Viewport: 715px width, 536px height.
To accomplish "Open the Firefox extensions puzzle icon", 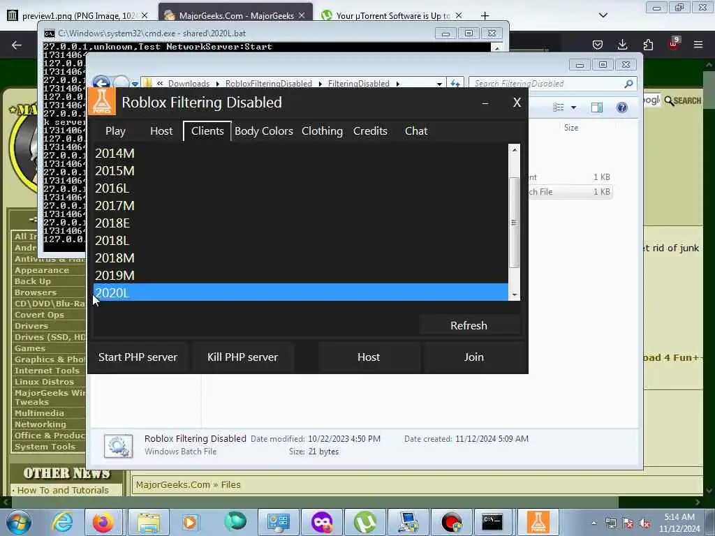I will [648, 44].
